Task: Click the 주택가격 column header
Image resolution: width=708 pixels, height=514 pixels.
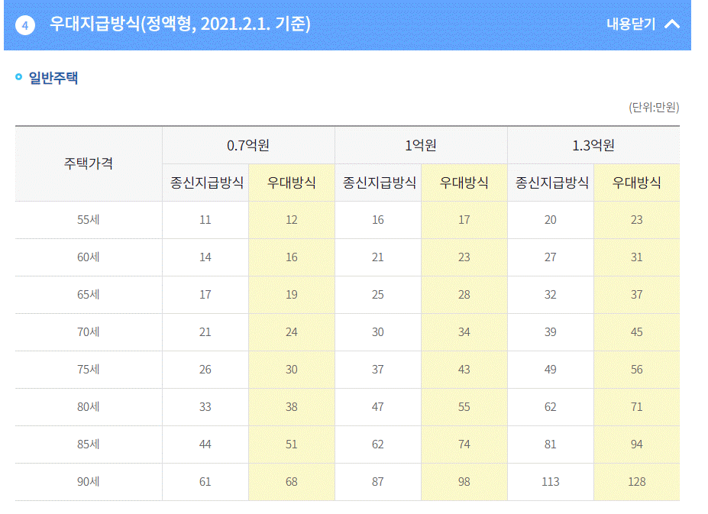Action: tap(89, 163)
